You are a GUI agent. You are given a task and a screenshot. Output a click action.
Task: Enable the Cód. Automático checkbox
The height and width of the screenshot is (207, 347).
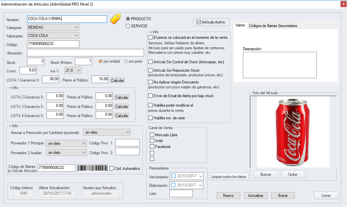[x=112, y=169]
